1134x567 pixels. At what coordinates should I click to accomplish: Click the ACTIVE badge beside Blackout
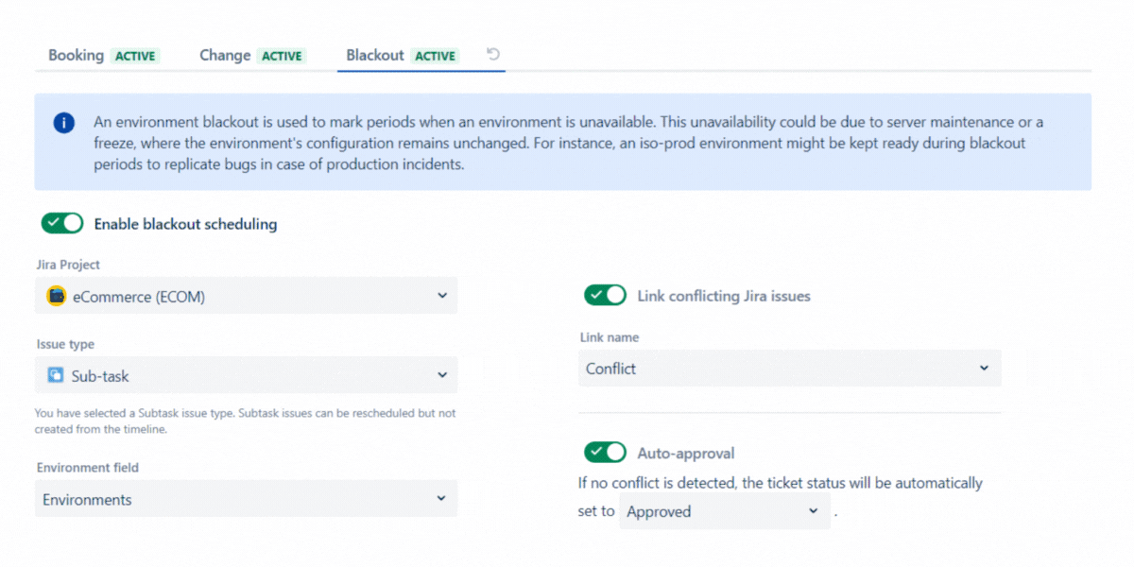tap(435, 55)
